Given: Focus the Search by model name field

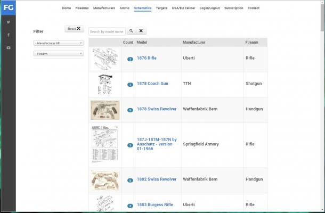Looking at the screenshot, I should click(107, 31).
